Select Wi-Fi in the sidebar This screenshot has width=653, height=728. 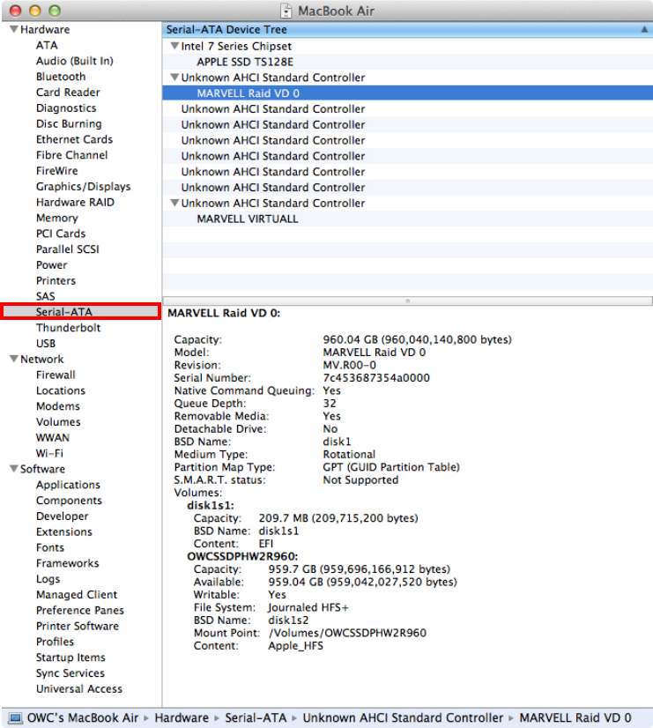point(49,453)
